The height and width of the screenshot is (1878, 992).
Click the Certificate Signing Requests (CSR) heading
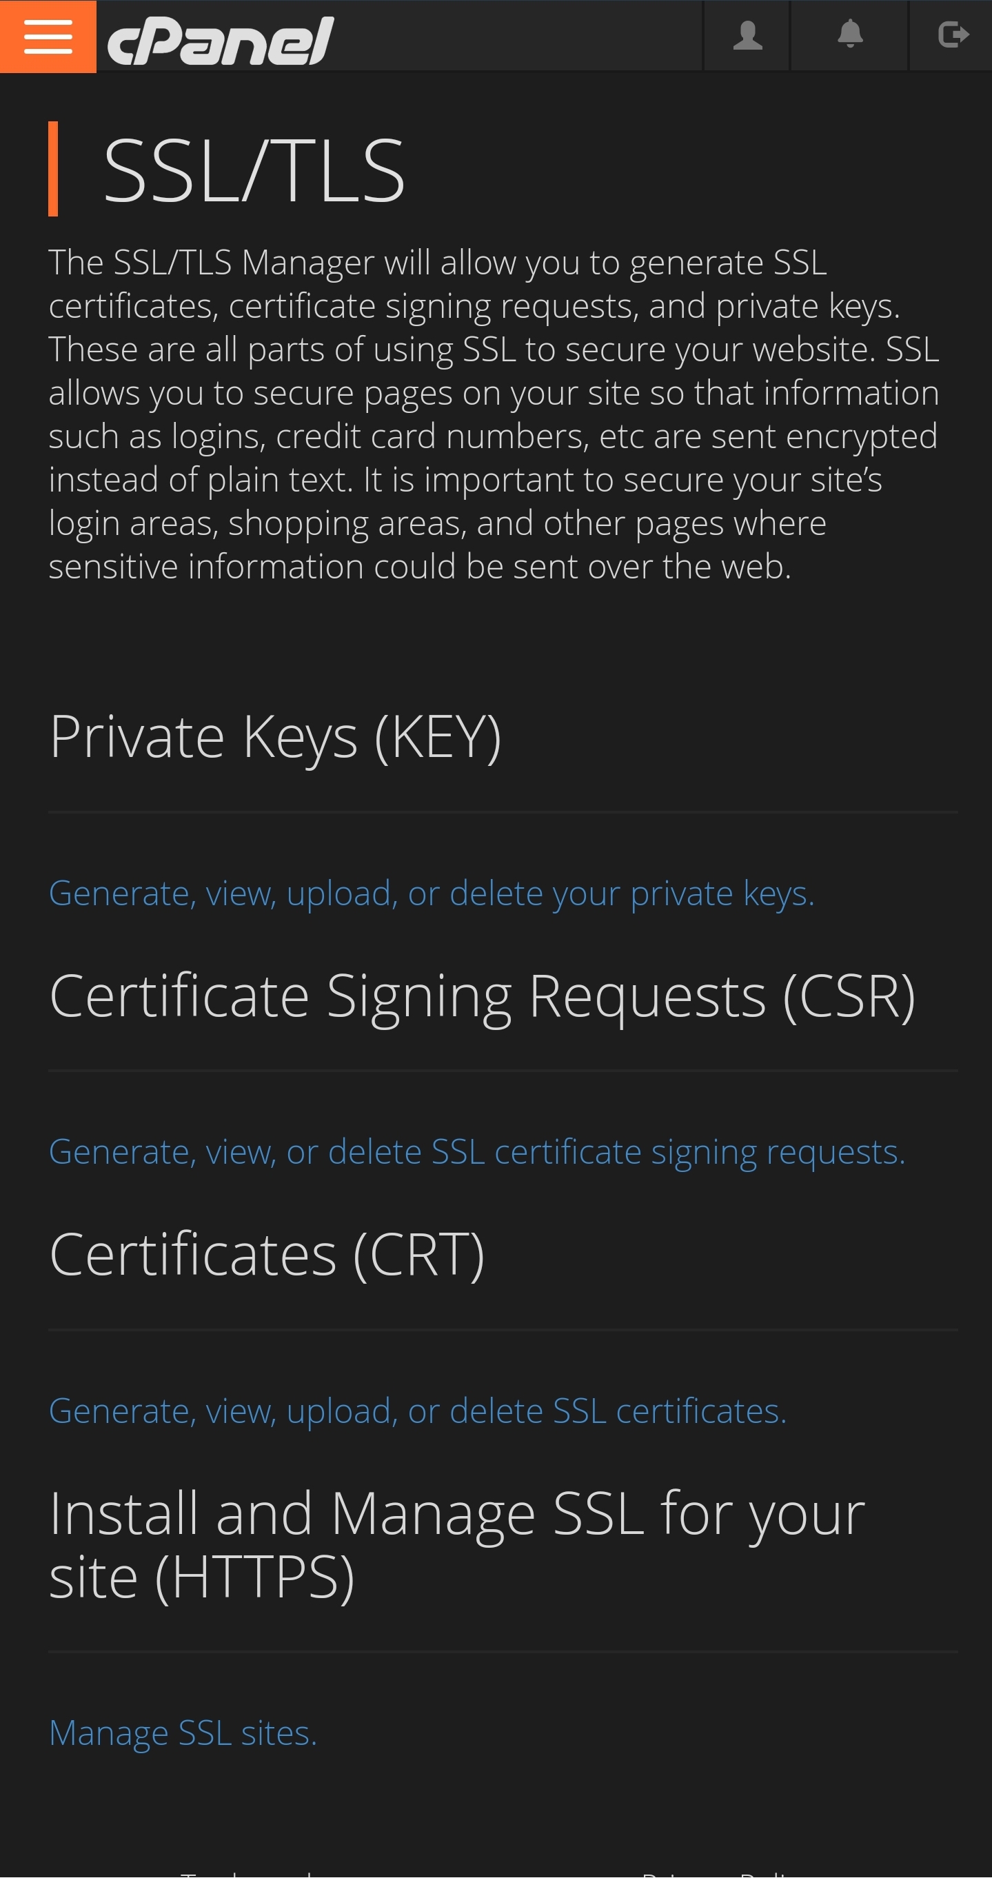click(482, 996)
